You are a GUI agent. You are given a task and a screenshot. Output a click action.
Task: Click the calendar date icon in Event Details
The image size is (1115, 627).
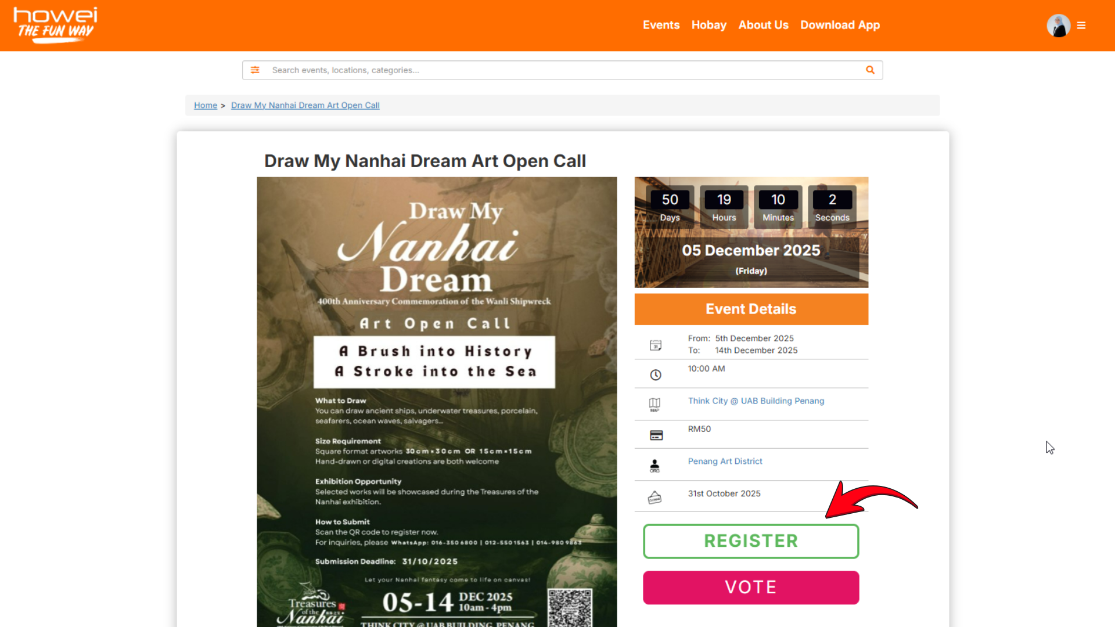pyautogui.click(x=655, y=345)
